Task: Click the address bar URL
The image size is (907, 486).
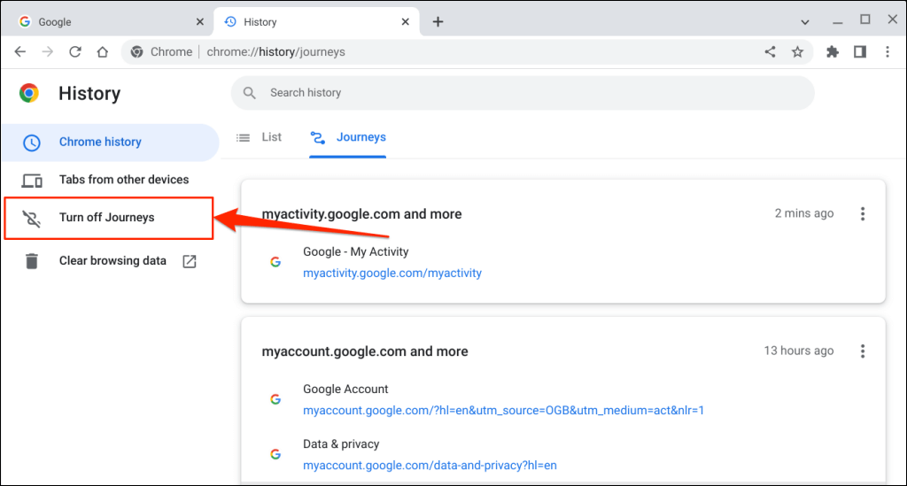Action: click(x=276, y=52)
